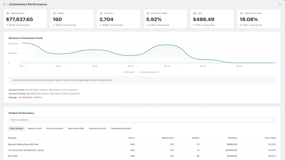The width and height of the screenshot is (285, 160).
Task: Click Special Selling Plans Ski Wax row
Action: (x=142, y=144)
